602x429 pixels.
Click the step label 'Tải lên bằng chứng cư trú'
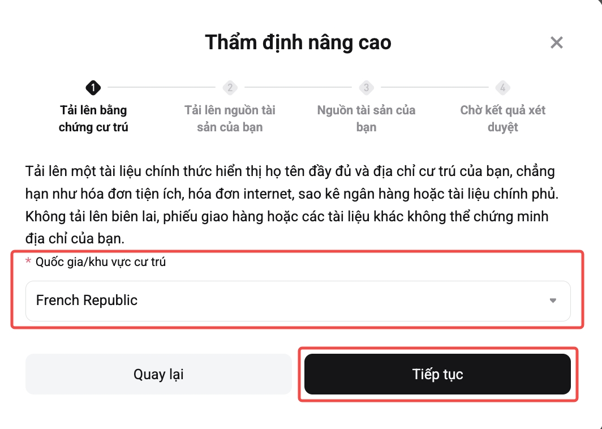pos(93,119)
